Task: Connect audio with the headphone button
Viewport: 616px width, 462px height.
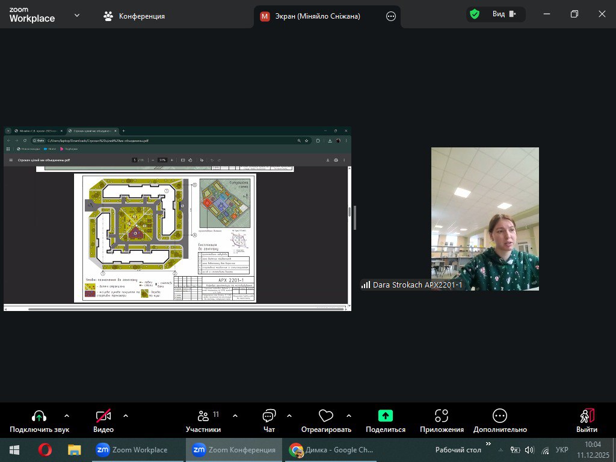Action: [x=39, y=416]
